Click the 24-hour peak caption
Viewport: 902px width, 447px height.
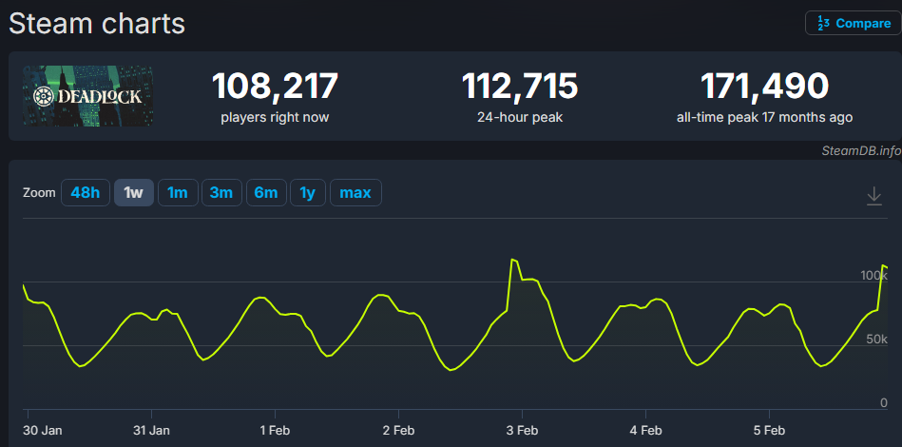pos(520,117)
